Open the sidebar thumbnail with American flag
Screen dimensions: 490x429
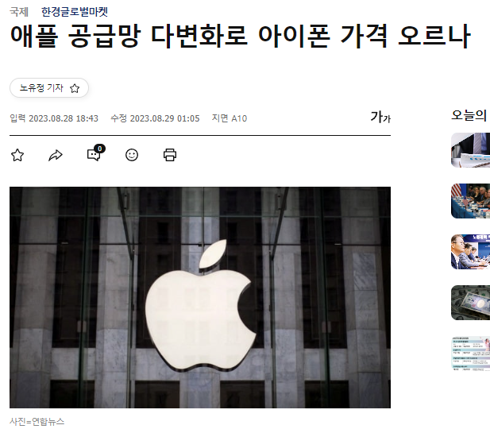(471, 201)
